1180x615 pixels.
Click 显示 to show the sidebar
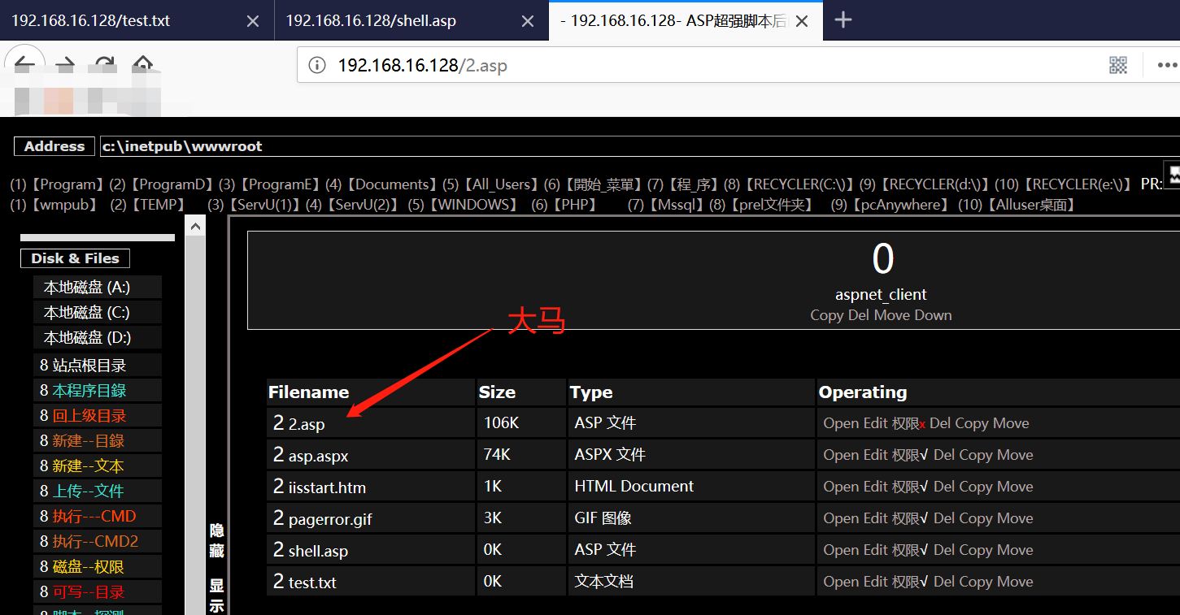[x=217, y=596]
